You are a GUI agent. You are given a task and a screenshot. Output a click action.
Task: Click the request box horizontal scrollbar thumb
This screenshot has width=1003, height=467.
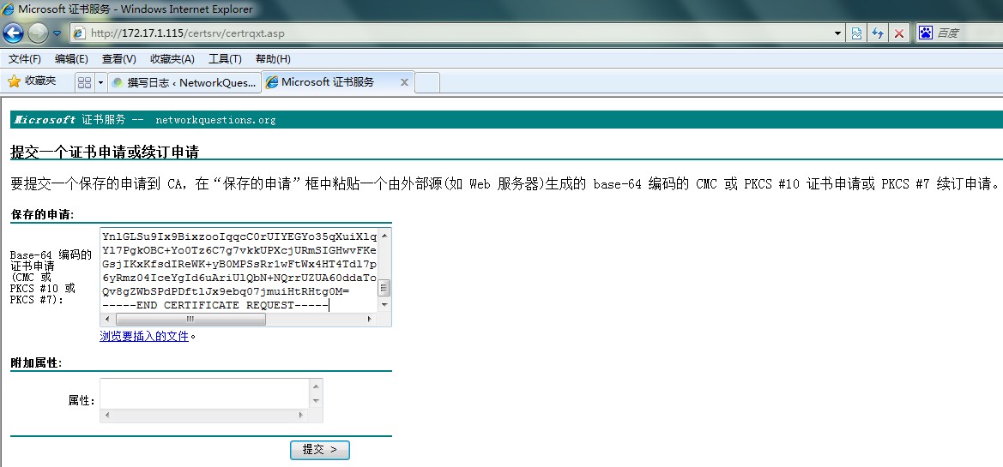click(x=190, y=319)
